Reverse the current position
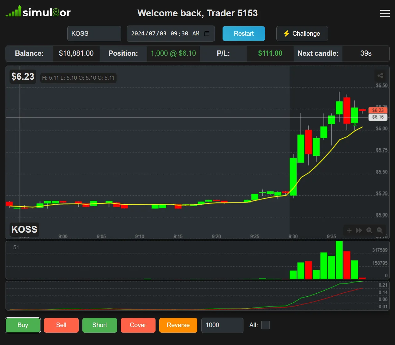This screenshot has width=395, height=345. pos(178,325)
